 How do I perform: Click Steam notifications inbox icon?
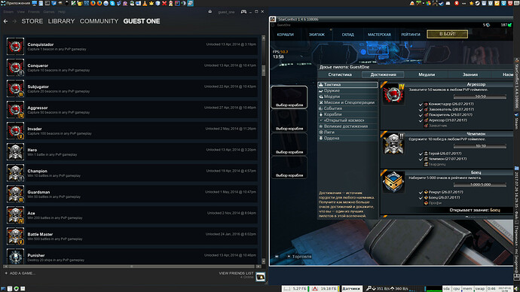click(210, 11)
